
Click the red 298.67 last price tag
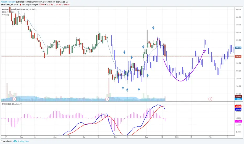(x=238, y=56)
